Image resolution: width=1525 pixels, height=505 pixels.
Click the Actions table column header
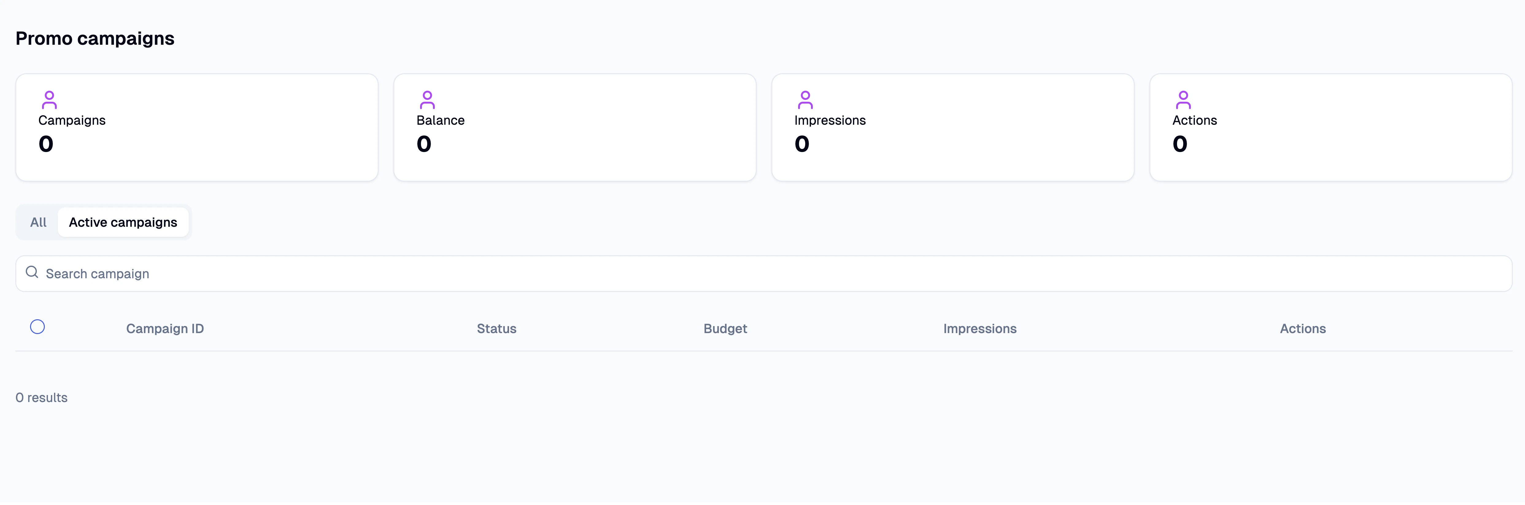click(x=1303, y=329)
